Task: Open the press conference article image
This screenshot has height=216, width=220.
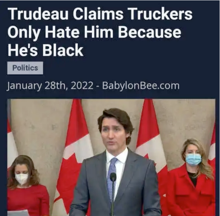Action: (x=111, y=157)
